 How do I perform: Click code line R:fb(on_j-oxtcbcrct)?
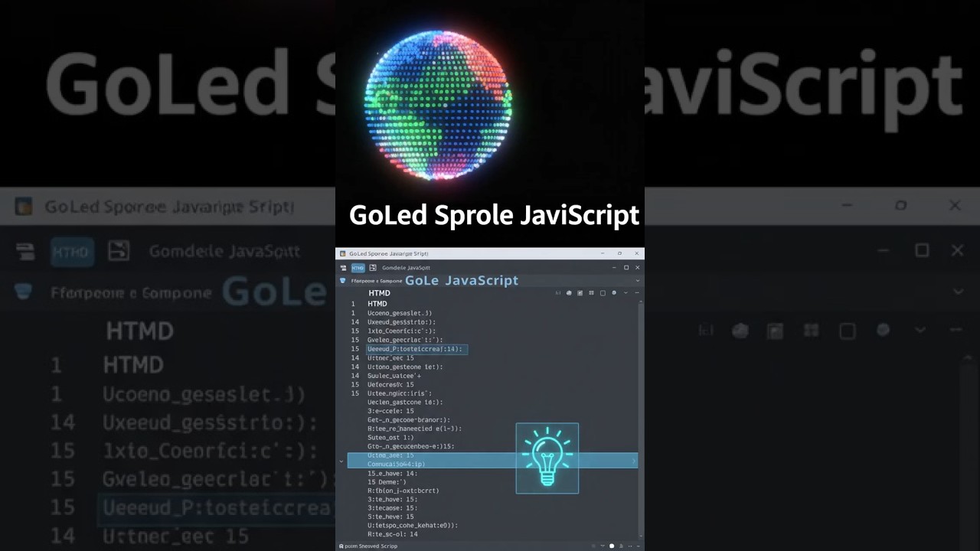[x=403, y=491]
